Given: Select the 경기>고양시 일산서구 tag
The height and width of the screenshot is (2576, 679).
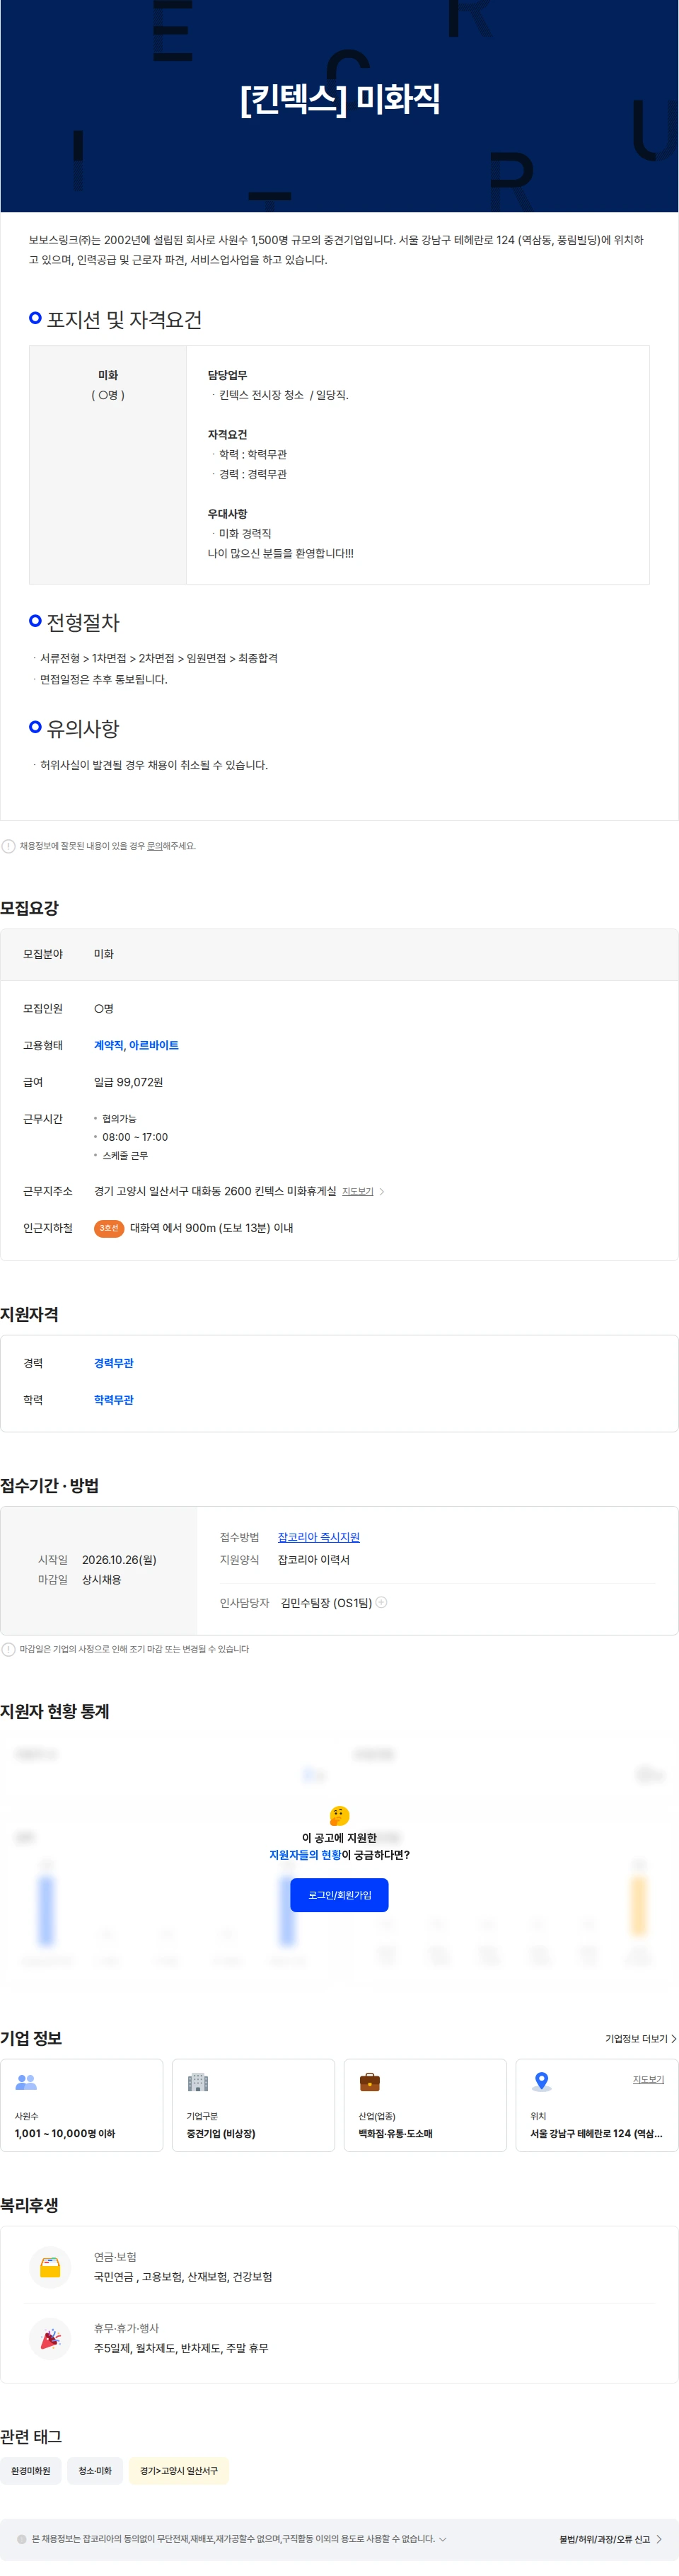Looking at the screenshot, I should [179, 2470].
